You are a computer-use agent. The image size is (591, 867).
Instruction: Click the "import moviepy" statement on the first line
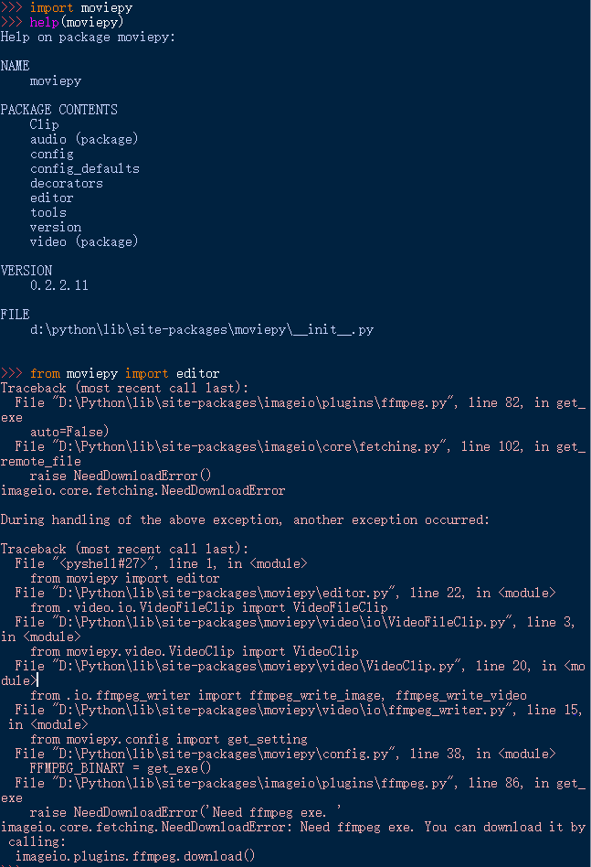[81, 7]
